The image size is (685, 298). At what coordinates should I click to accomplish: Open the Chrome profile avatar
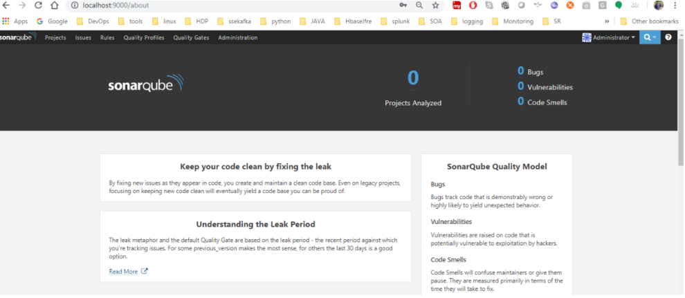pyautogui.click(x=658, y=6)
